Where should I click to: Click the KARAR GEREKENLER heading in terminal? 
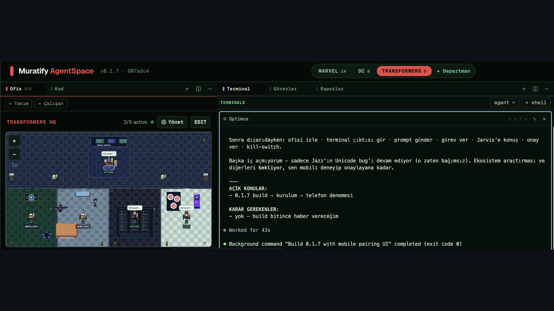coord(254,209)
